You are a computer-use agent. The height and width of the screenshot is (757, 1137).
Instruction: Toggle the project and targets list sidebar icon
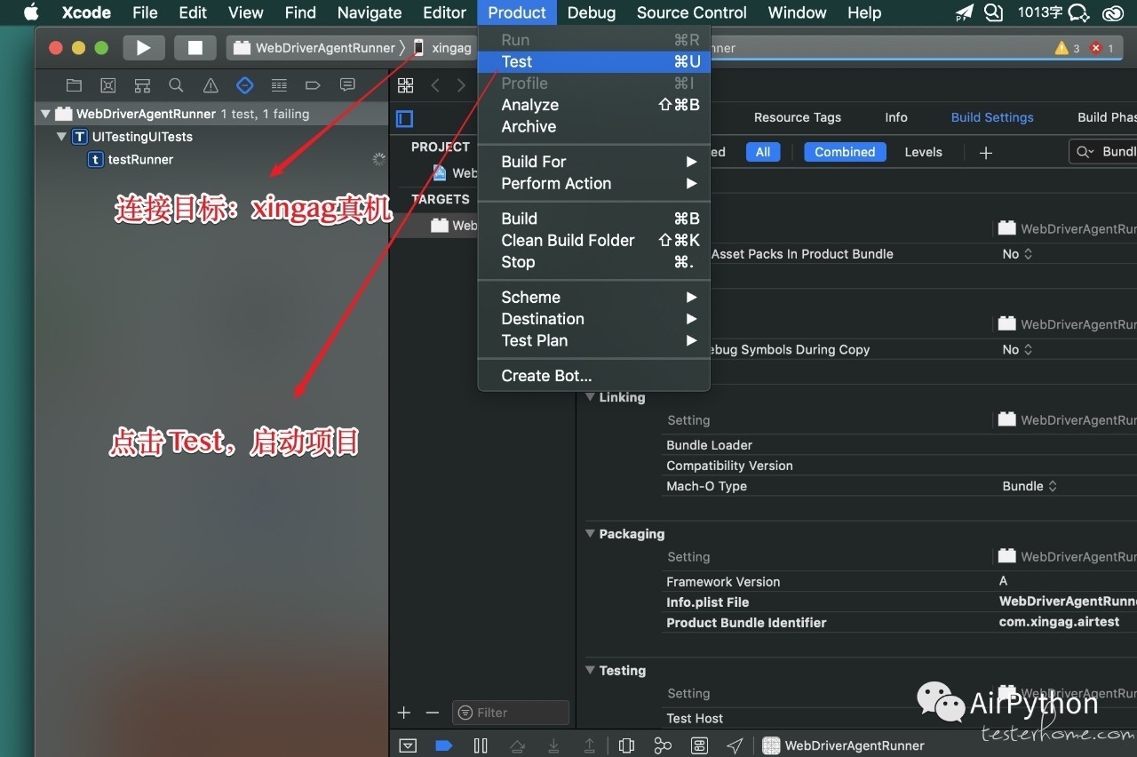point(405,119)
